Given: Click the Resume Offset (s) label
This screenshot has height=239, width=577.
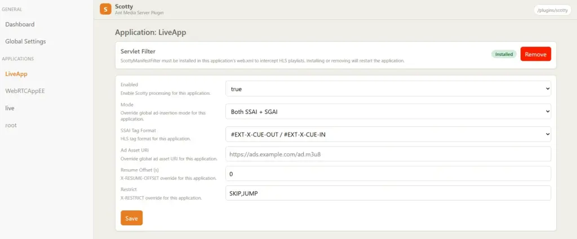Looking at the screenshot, I should [x=140, y=170].
